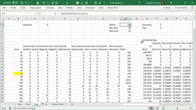The width and height of the screenshot is (196, 110).
Task: Click into the formula bar with MROUND formula
Action: click(126, 13)
